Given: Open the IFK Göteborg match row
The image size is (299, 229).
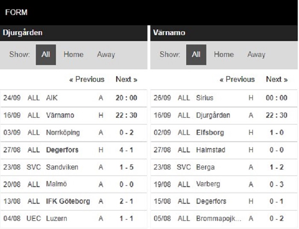Looking at the screenshot, I should [73, 201].
